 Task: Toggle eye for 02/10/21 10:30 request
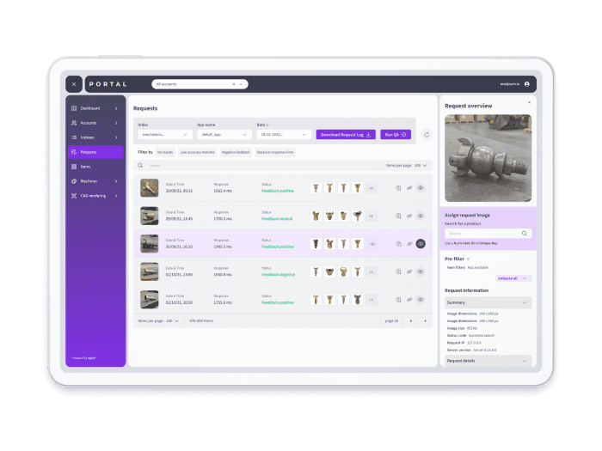point(421,300)
